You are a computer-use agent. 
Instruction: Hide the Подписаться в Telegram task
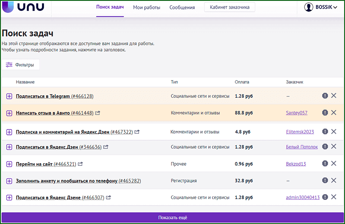tap(334, 96)
